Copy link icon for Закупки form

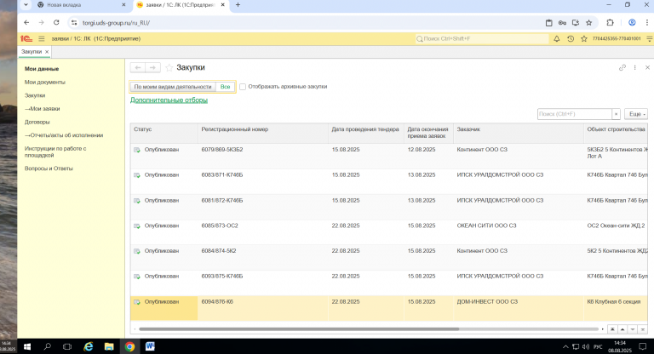pos(622,67)
